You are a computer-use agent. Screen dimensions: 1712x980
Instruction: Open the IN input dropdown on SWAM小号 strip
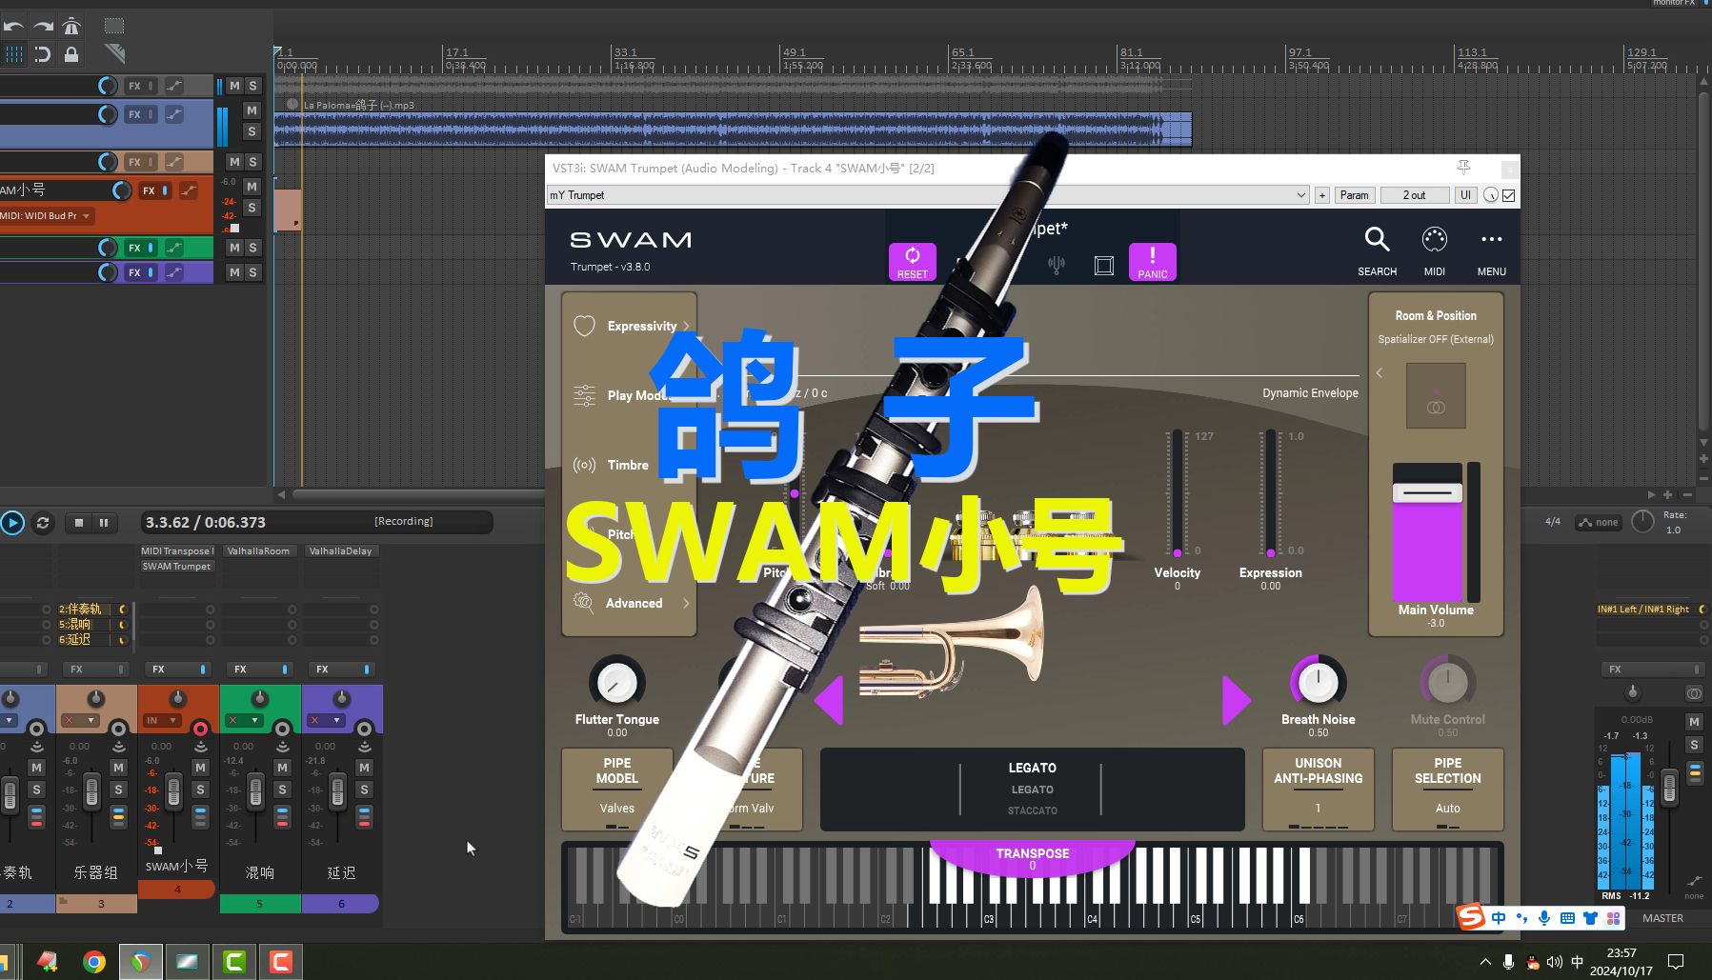coord(160,721)
